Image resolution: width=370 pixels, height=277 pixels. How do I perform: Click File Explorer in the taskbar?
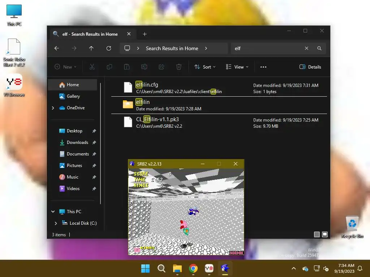(177, 268)
